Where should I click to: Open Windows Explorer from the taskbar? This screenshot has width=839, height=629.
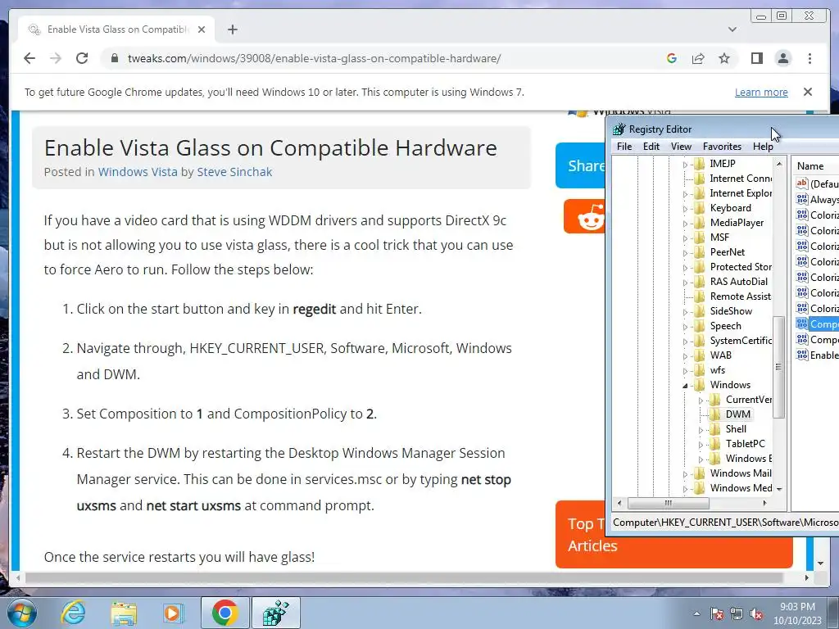(124, 613)
